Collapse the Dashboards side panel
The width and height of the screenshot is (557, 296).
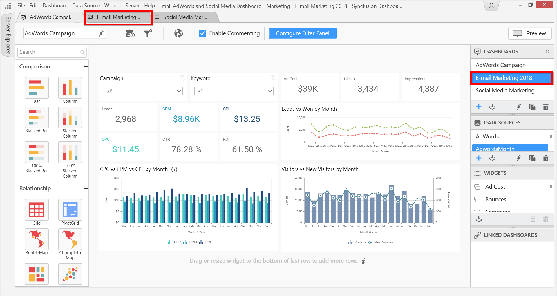coord(547,51)
